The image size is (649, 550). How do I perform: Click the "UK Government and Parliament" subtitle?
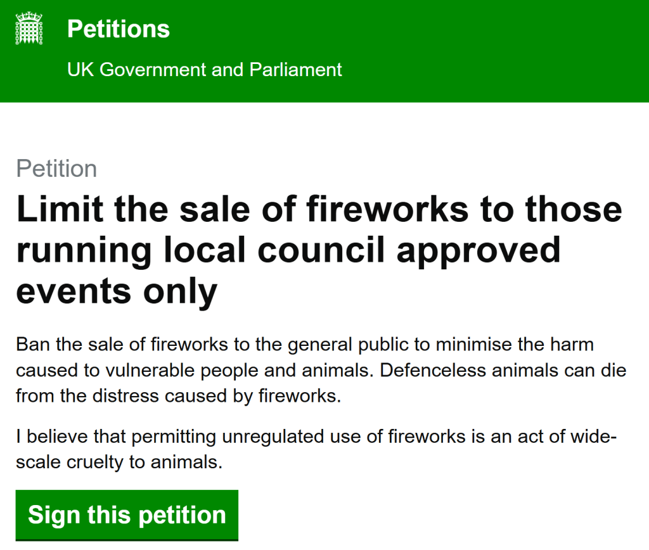204,69
